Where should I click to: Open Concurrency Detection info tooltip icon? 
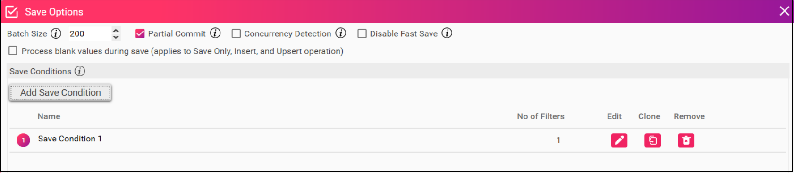coord(341,33)
